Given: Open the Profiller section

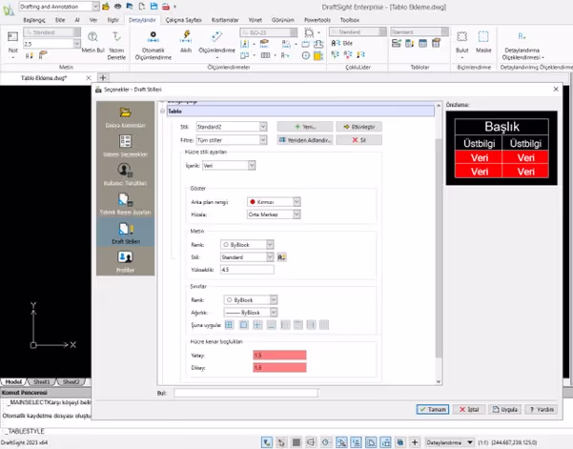Looking at the screenshot, I should click(x=125, y=261).
